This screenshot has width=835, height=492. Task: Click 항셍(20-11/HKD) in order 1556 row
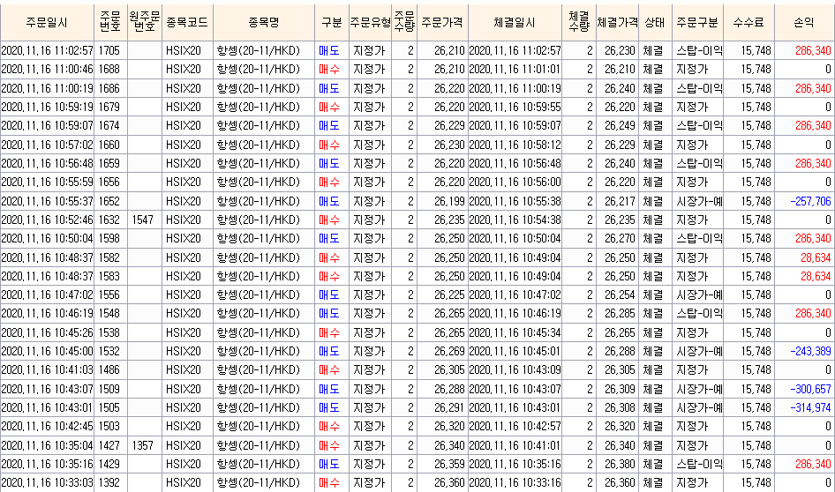tap(259, 294)
